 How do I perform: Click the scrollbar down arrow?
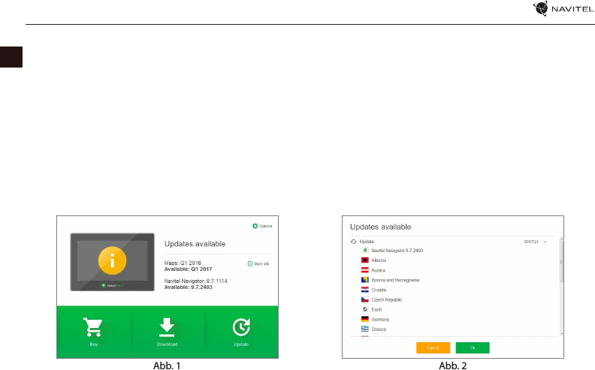562,334
